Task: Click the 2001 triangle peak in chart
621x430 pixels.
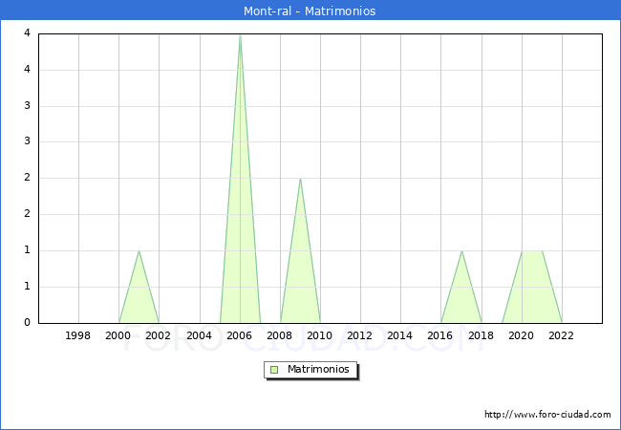Action: 139,251
